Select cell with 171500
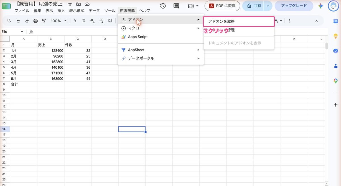 click(51, 73)
